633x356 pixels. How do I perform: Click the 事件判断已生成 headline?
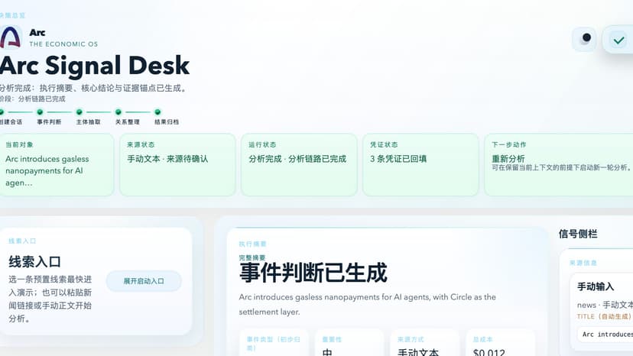[x=313, y=273]
